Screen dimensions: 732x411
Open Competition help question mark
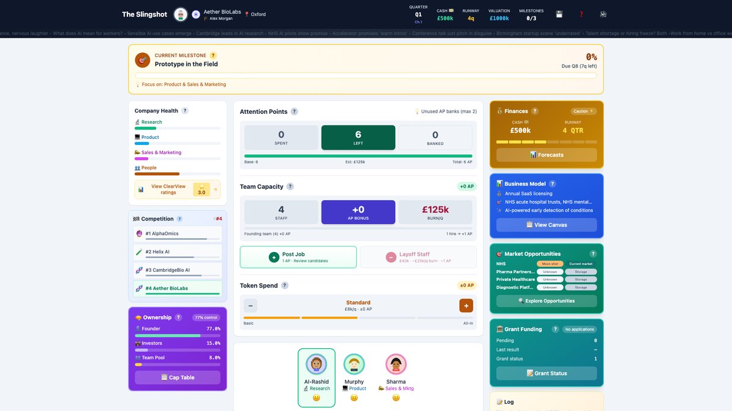179,219
